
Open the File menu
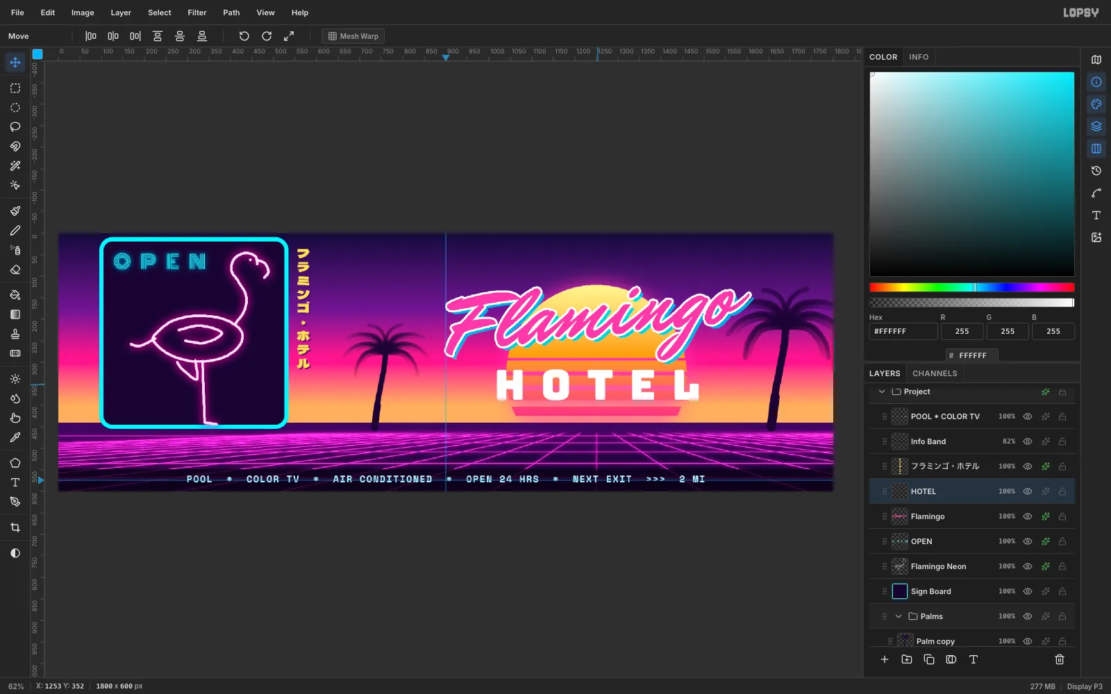click(17, 12)
